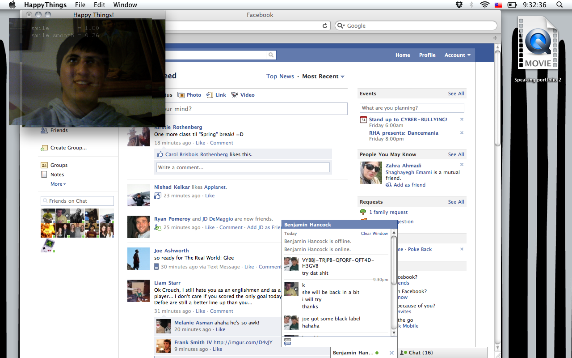Open the Account dropdown menu
This screenshot has width=572, height=358.
point(457,55)
